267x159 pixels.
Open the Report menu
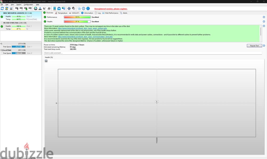pyautogui.click(x=19, y=5)
